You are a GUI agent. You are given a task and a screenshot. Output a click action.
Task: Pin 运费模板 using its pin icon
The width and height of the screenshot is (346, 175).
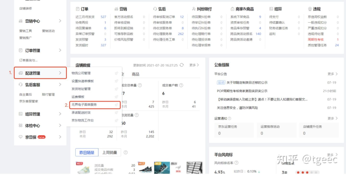[x=116, y=97]
